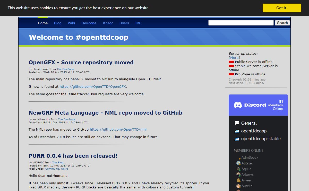Open the IRC menu item

click(138, 23)
